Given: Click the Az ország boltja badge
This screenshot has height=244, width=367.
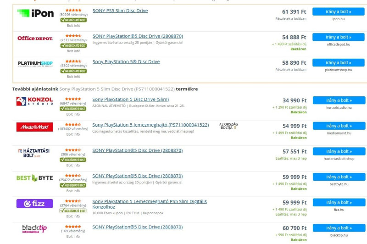Looking at the screenshot, I should click(x=228, y=126).
